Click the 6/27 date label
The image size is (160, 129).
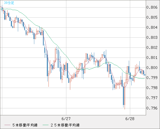coord(66,119)
